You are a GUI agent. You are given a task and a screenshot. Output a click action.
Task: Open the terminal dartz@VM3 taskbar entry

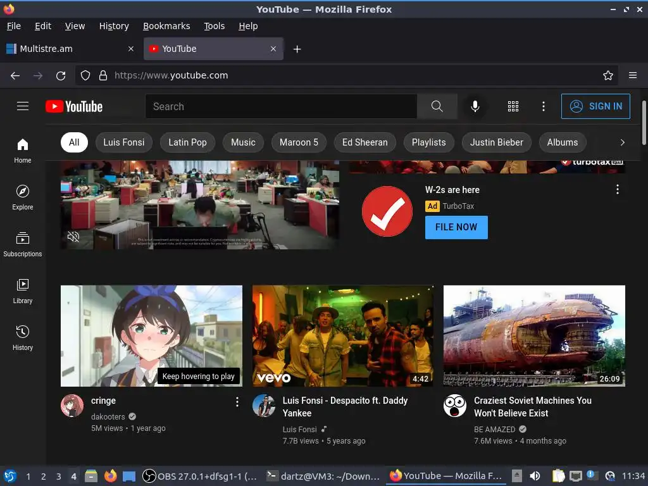click(323, 477)
